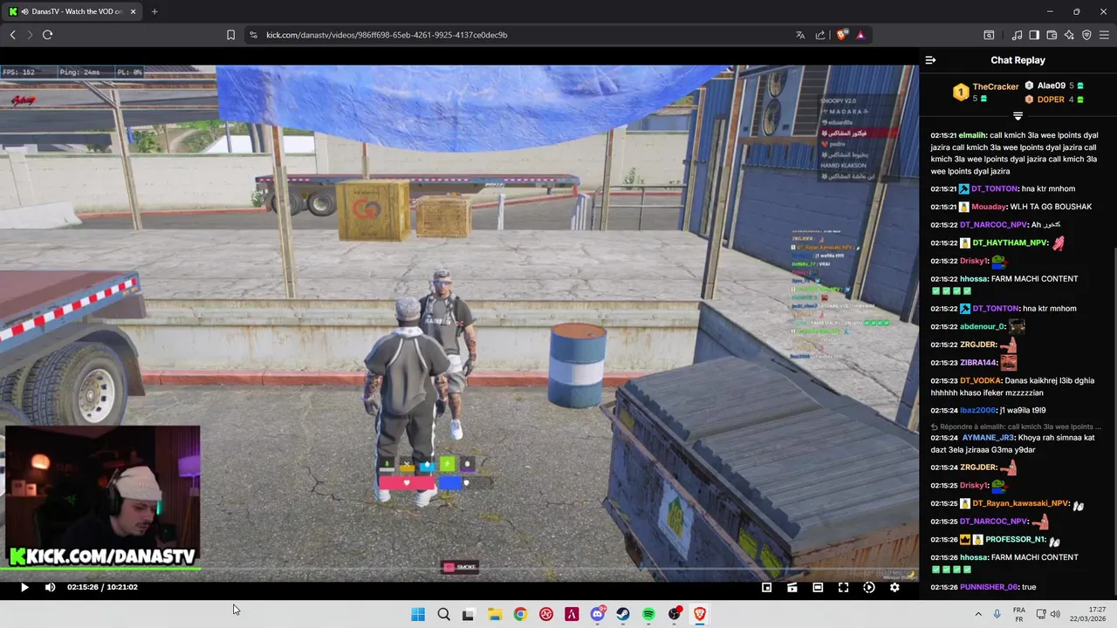Click username Mouaday in chat
The height and width of the screenshot is (628, 1117).
point(989,207)
